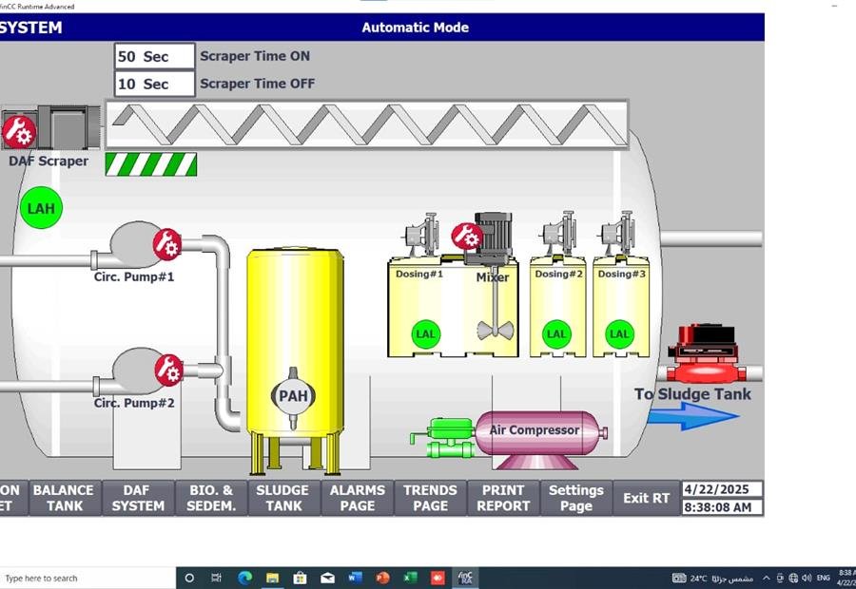Image resolution: width=856 pixels, height=589 pixels.
Task: Click the scraper screw conveyor
Action: pyautogui.click(x=367, y=123)
